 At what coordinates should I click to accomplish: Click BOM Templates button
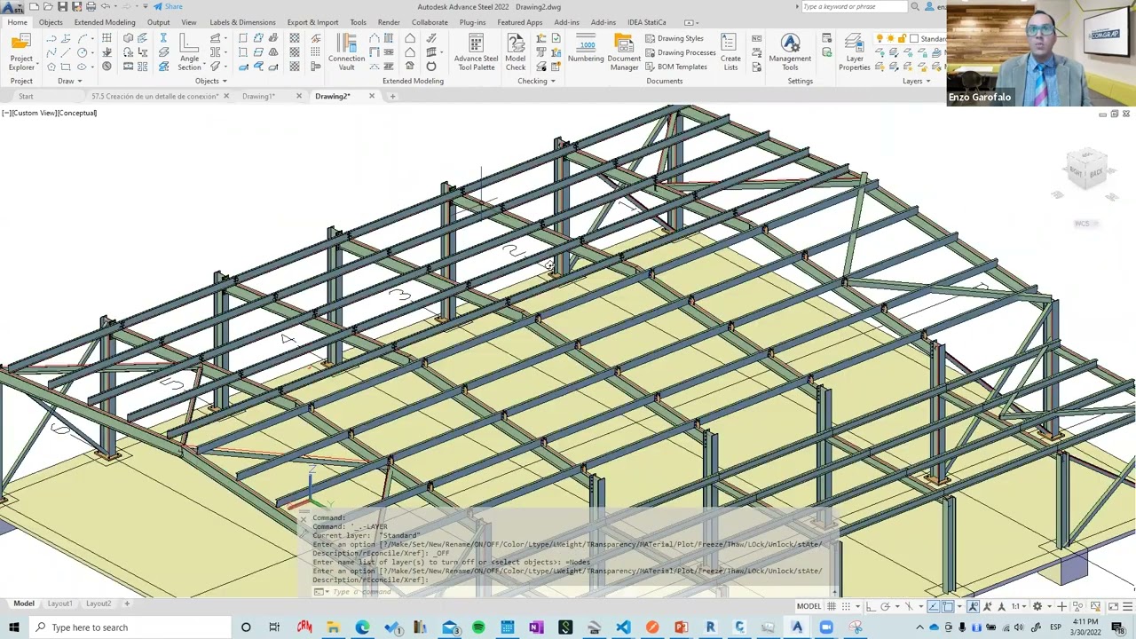[676, 67]
